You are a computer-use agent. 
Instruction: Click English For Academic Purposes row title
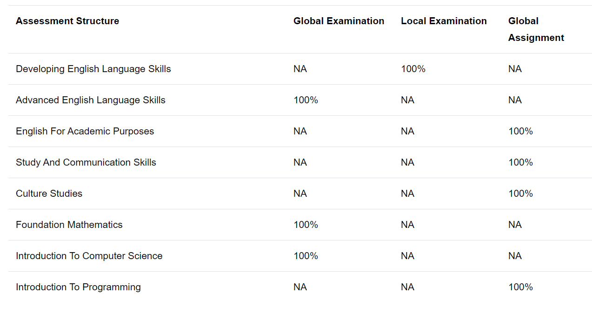(85, 131)
